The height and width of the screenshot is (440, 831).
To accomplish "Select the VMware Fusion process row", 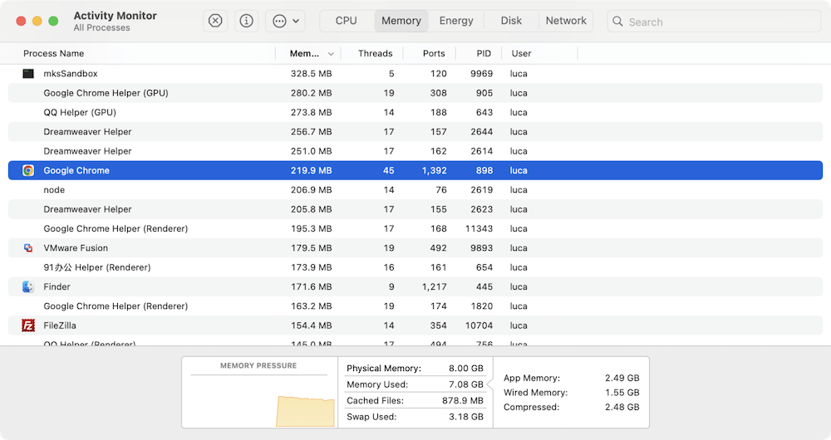I will tap(415, 247).
